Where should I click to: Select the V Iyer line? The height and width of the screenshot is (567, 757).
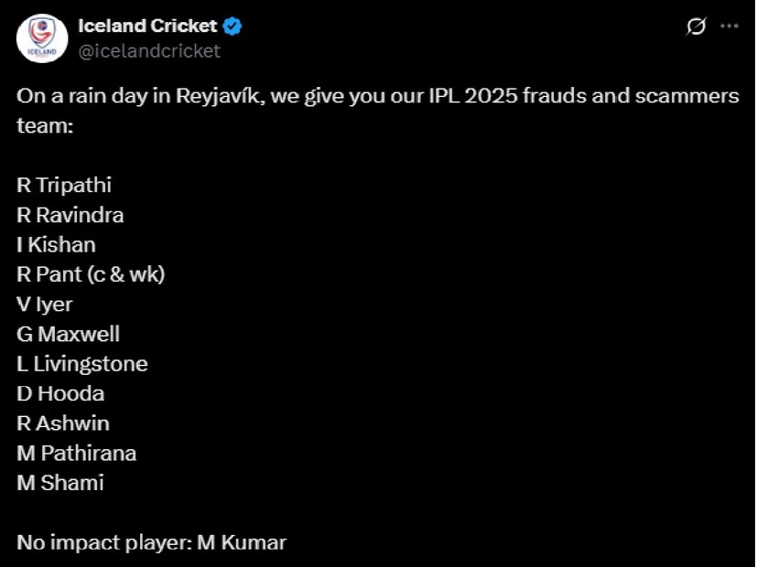[45, 305]
